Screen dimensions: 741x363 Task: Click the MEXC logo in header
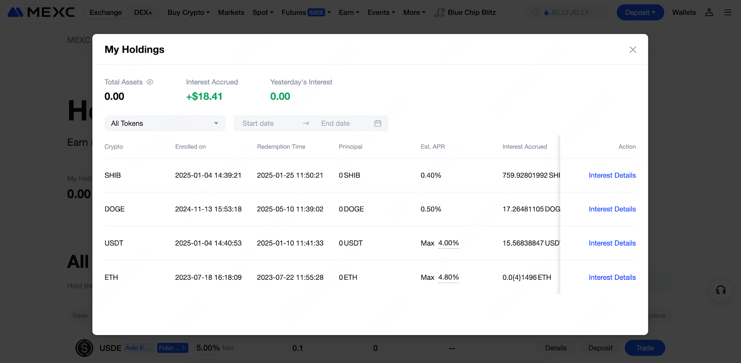pos(41,12)
